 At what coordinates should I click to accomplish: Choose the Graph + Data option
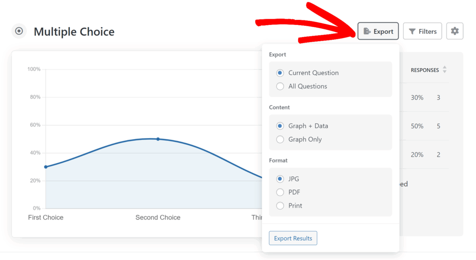pos(280,126)
